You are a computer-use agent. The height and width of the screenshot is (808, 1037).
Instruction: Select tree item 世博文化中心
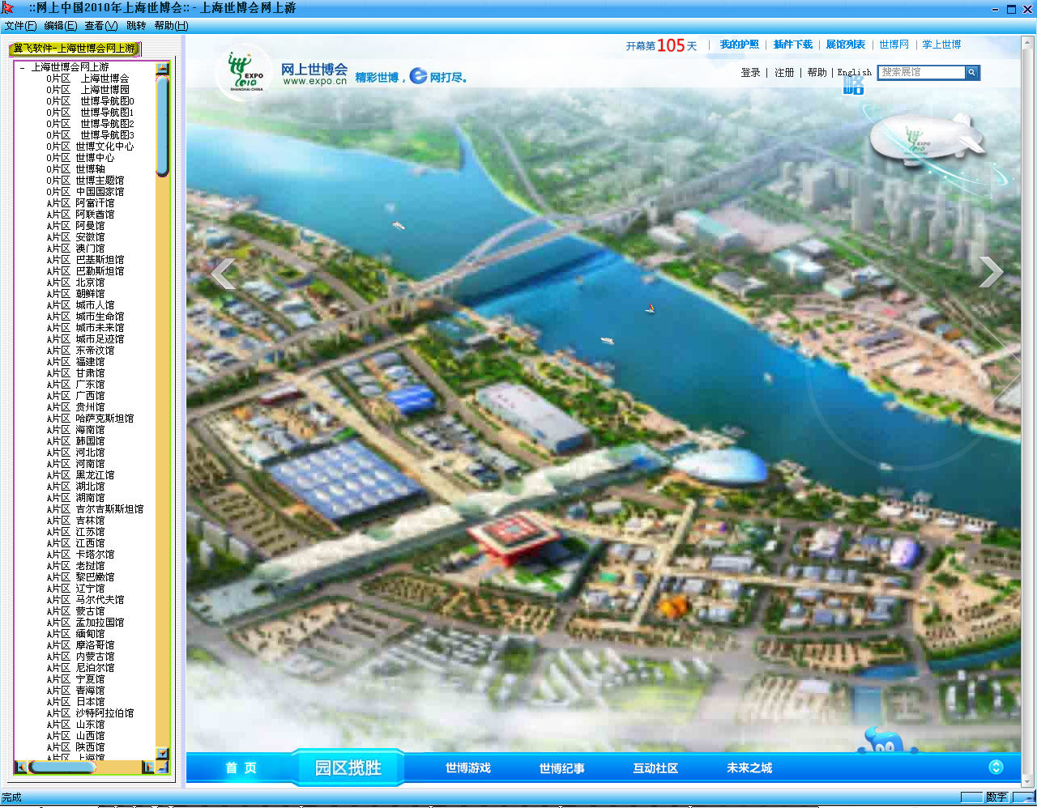(x=105, y=147)
